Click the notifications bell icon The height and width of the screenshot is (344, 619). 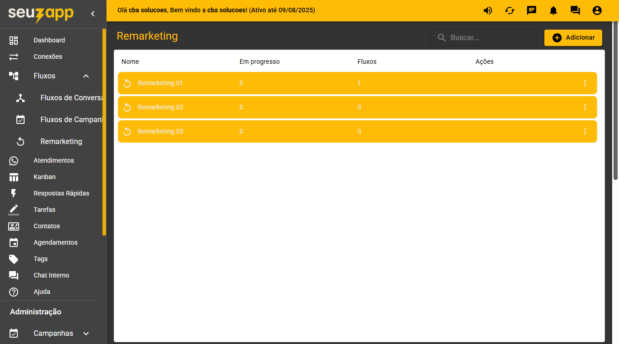coord(553,10)
